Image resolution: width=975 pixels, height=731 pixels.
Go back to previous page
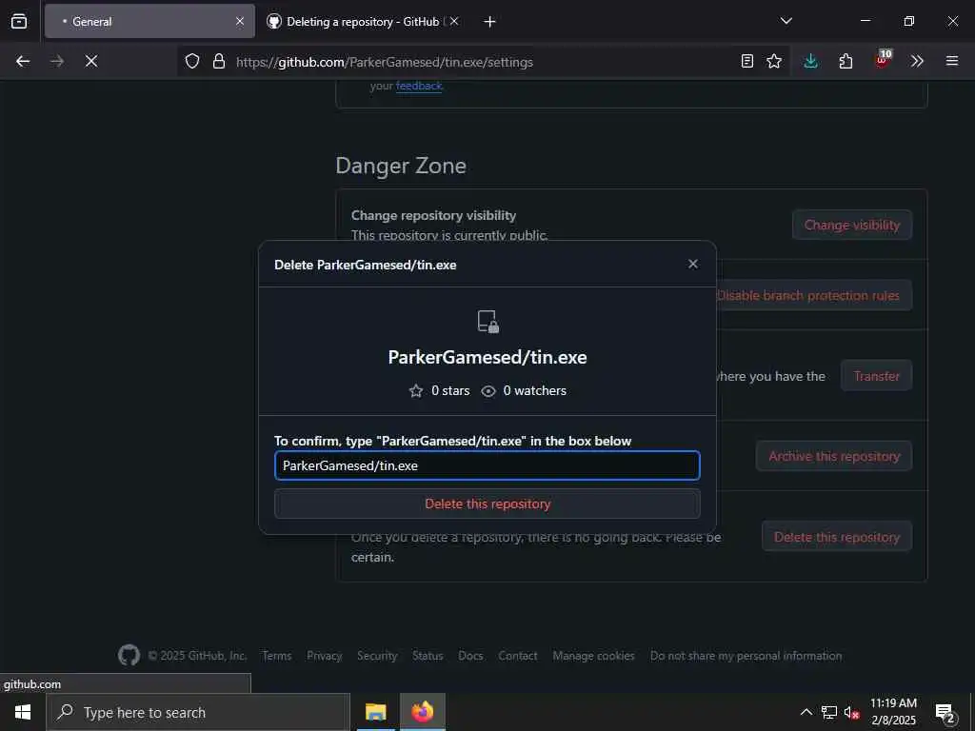tap(23, 61)
